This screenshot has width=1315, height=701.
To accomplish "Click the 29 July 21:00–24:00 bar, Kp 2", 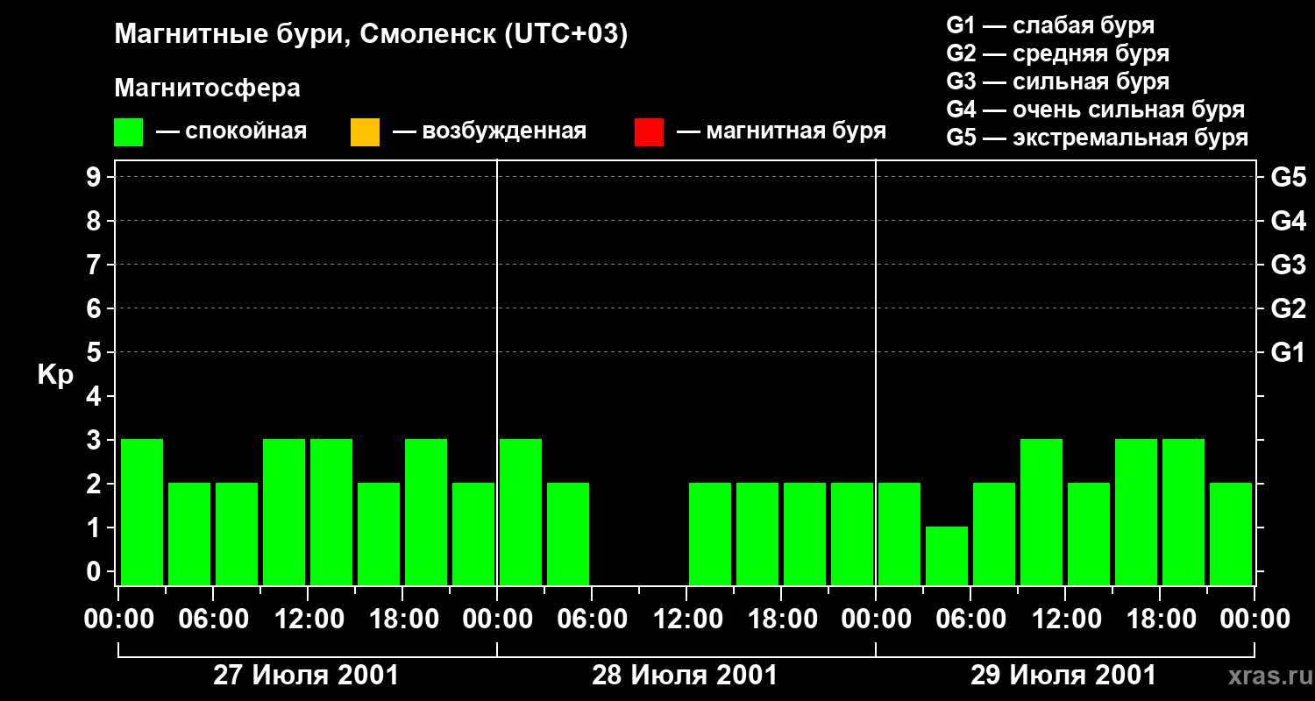I will pos(1231,534).
